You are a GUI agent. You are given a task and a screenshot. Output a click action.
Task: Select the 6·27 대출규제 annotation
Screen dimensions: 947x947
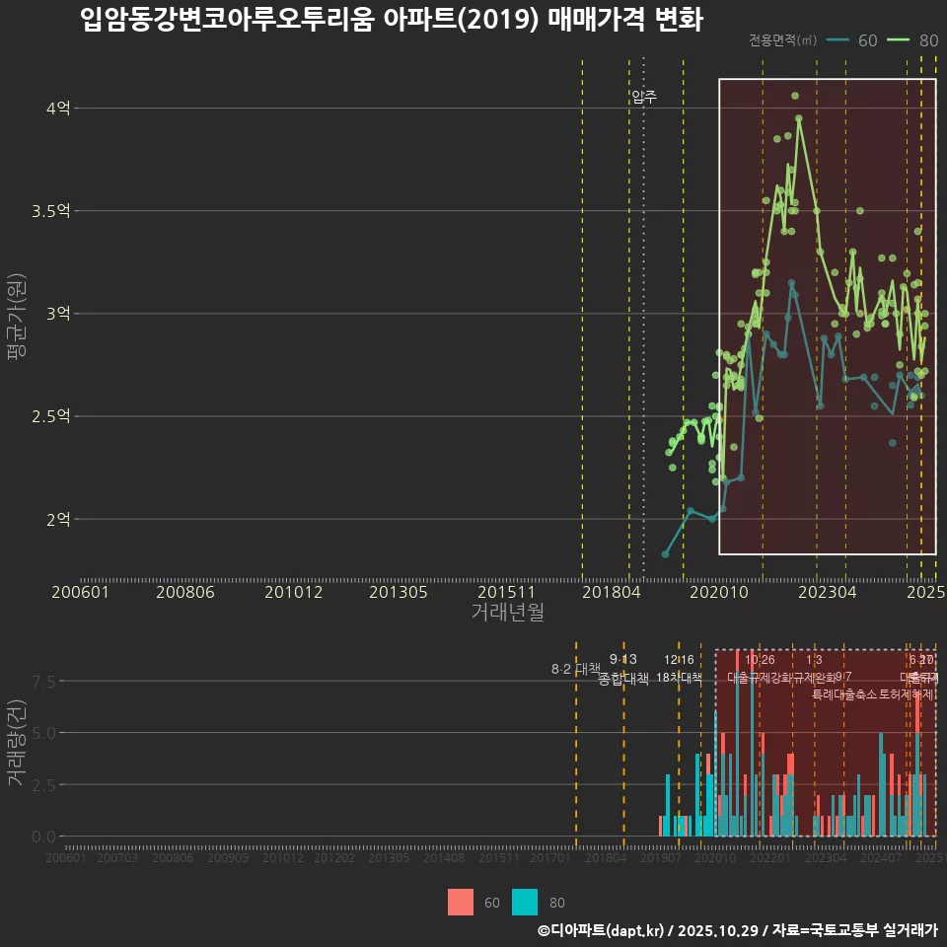point(920,669)
